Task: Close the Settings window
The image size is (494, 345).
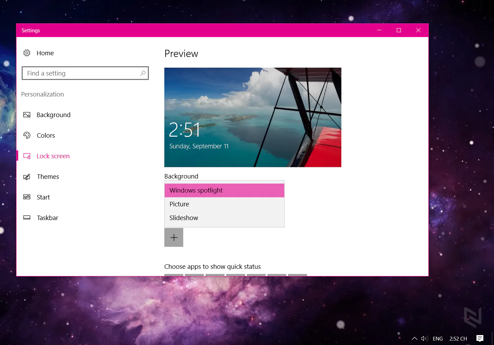Action: click(x=418, y=30)
